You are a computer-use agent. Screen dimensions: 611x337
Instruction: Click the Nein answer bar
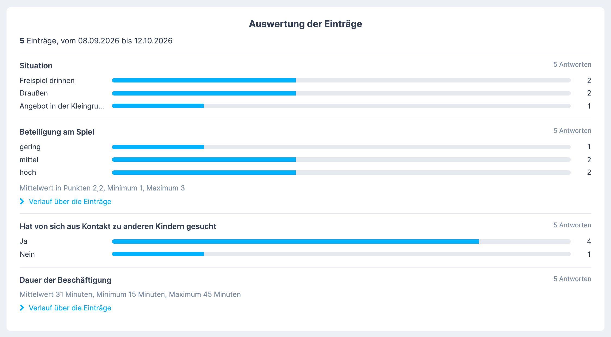pyautogui.click(x=341, y=254)
